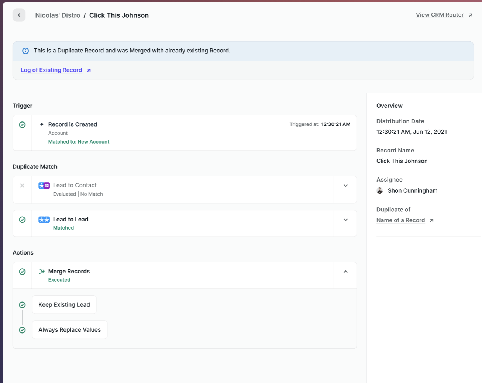Screen dimensions: 482x383
Task: Click the X status icon for Lead to Contact
Action: tap(22, 186)
